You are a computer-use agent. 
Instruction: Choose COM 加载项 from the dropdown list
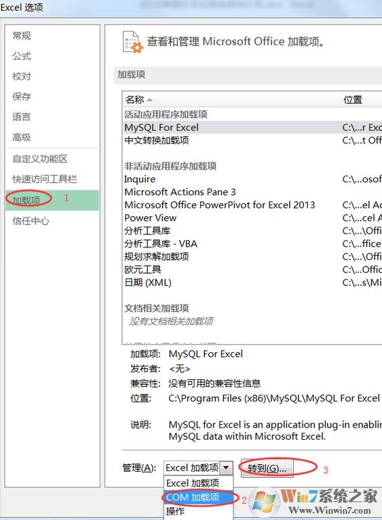(199, 497)
